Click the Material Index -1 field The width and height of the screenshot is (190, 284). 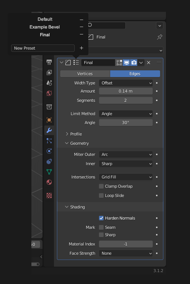point(126,244)
